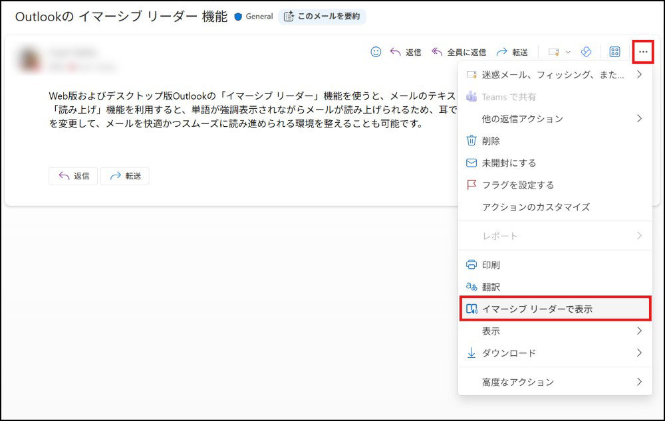Viewport: 665px width, 421px height.
Task: Expand the 表示 submenu chevron
Action: [639, 331]
